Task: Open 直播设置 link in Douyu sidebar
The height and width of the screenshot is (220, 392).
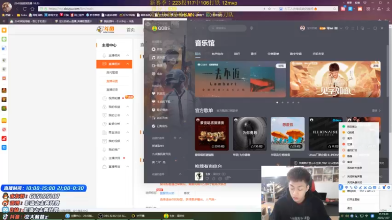Action: click(x=112, y=81)
